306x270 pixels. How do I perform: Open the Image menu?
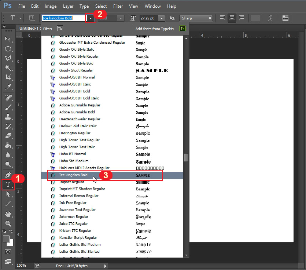pos(51,6)
